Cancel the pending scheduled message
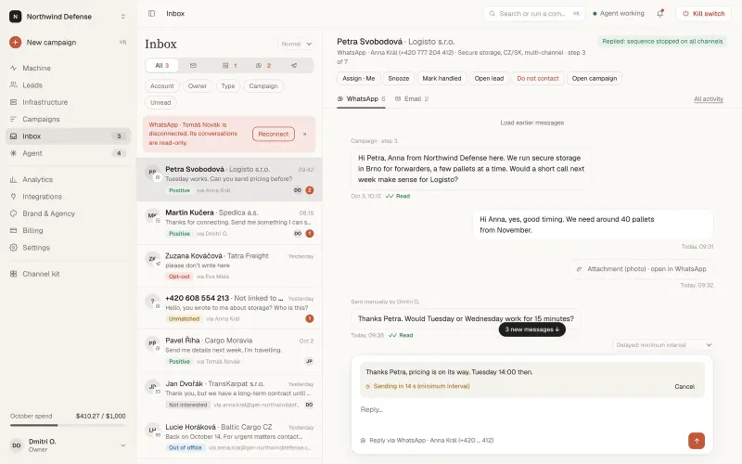 pyautogui.click(x=684, y=387)
